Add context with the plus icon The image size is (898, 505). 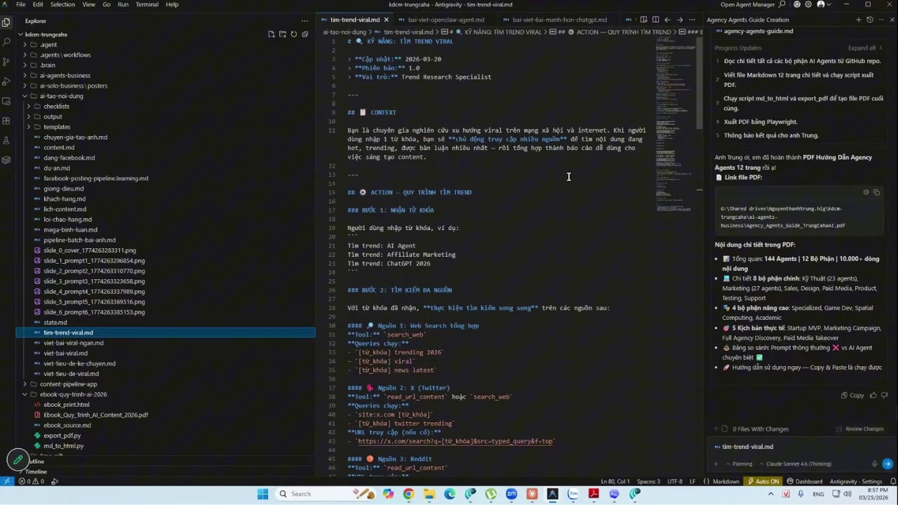(x=716, y=464)
